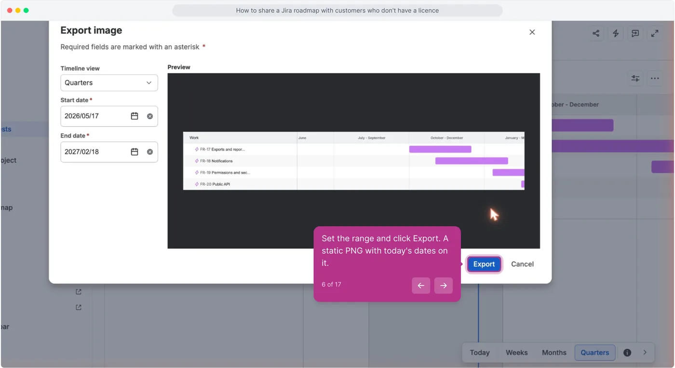Screen dimensions: 675x368
Task: Go to the previous tour step
Action: [421, 286]
